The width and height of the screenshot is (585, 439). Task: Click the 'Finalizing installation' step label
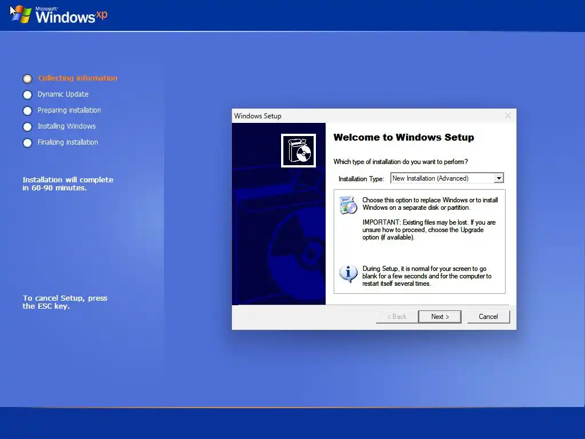(67, 142)
